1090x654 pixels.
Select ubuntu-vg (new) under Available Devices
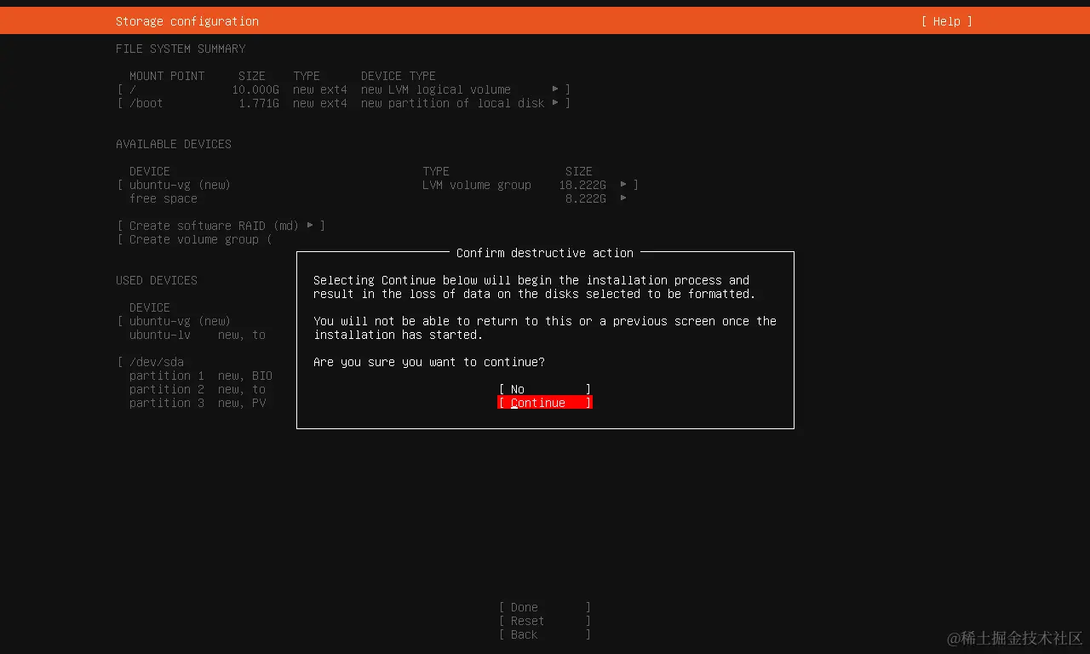pyautogui.click(x=173, y=184)
